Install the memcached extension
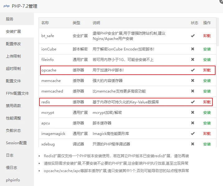This screenshot has height=186, width=223. 207,91
